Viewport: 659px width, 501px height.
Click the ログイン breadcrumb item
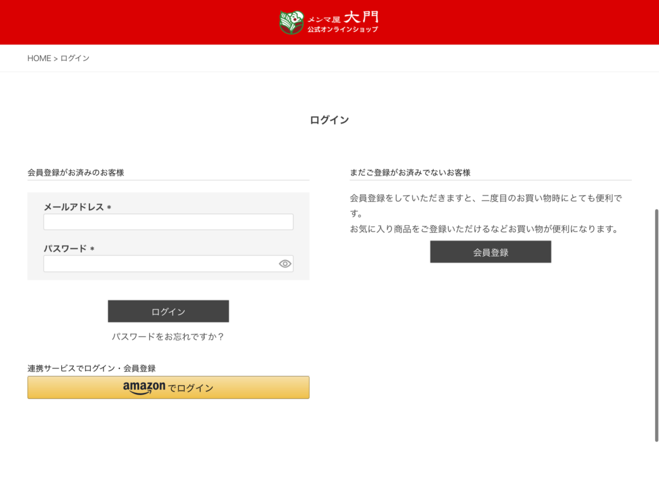[75, 59]
